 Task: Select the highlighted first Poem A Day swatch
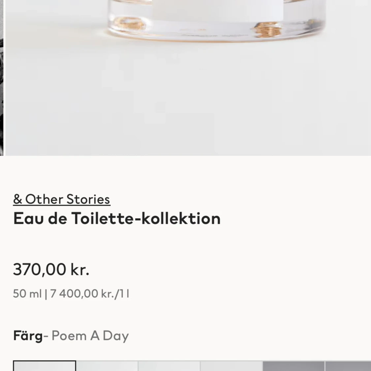45,366
